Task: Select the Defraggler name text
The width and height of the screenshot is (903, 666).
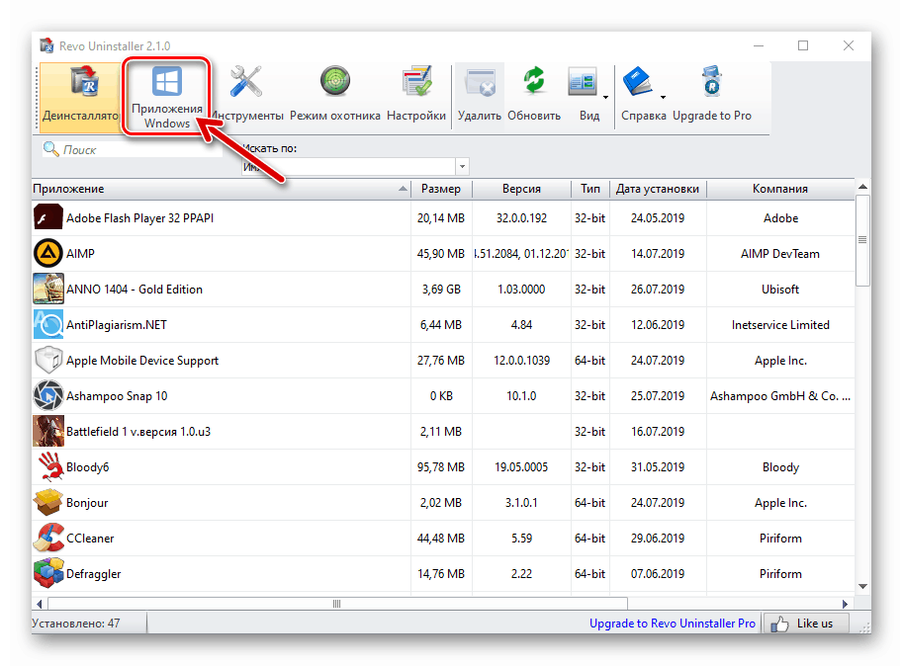Action: (94, 574)
